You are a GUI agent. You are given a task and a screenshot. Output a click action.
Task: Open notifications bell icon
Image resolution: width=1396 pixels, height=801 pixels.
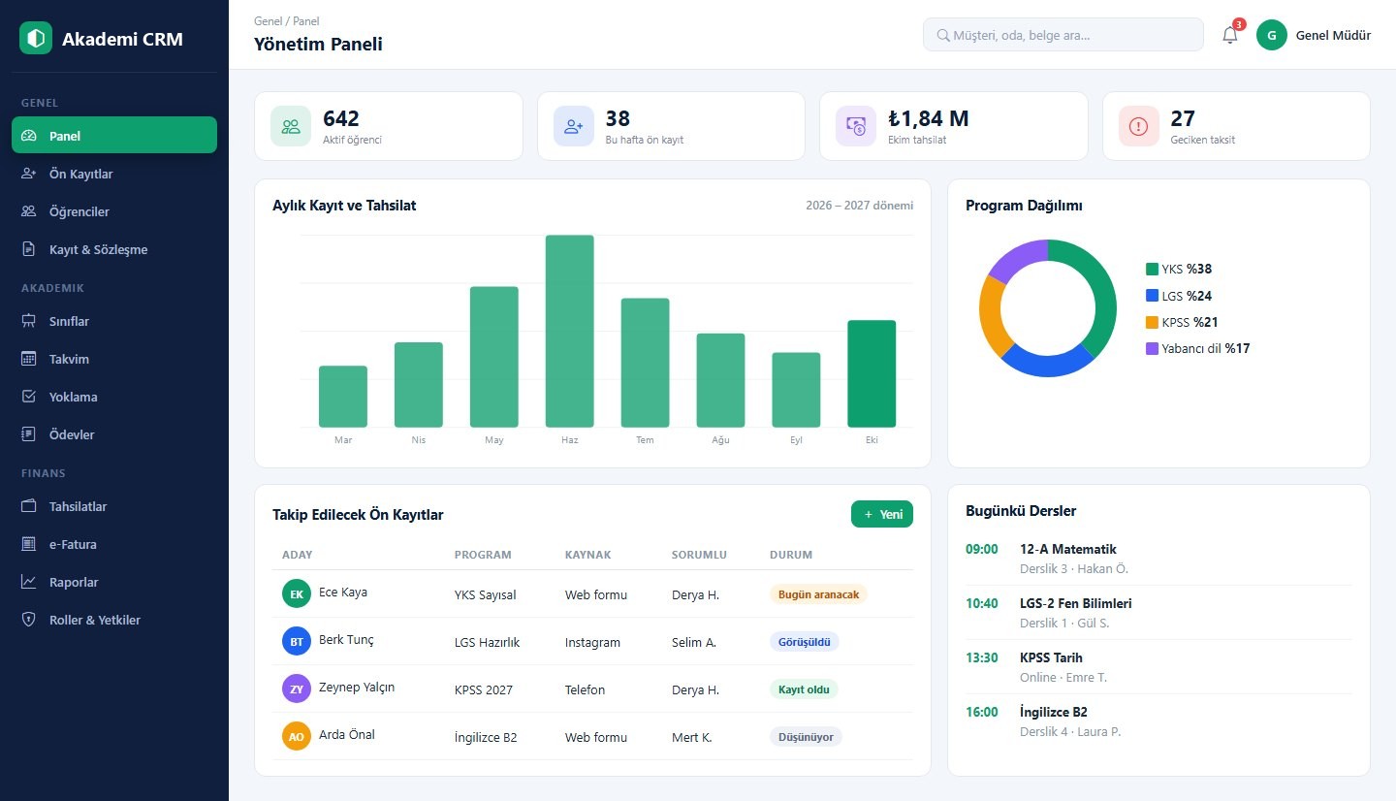click(x=1230, y=35)
